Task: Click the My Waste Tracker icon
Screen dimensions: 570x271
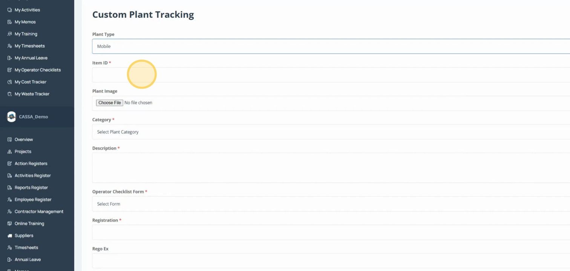Action: pyautogui.click(x=10, y=94)
